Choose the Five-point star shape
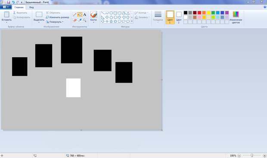267x158 pixels. 111,21
